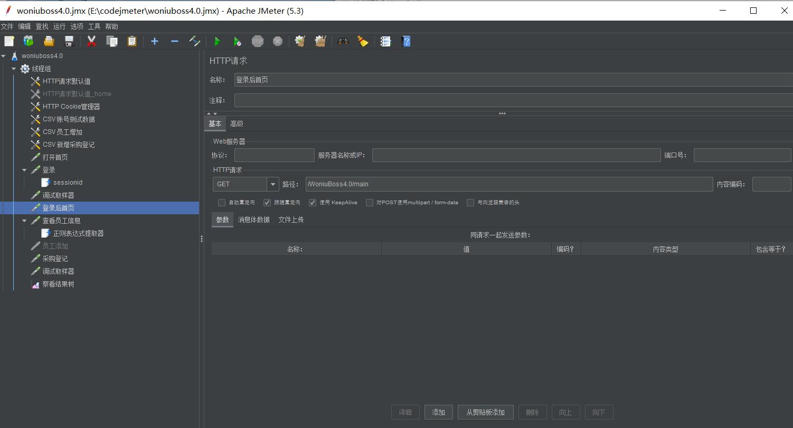Click the Shutdown test icon
The height and width of the screenshot is (428, 793).
pos(277,41)
